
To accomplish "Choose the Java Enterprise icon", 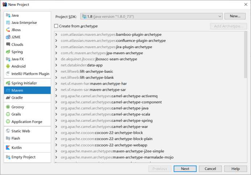I will click(8, 23).
